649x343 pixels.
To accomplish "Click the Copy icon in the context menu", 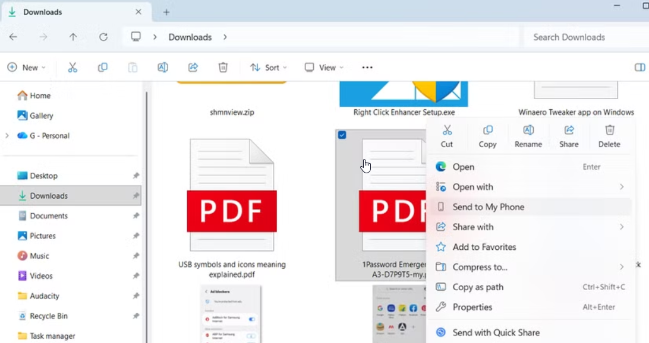I will [x=487, y=131].
